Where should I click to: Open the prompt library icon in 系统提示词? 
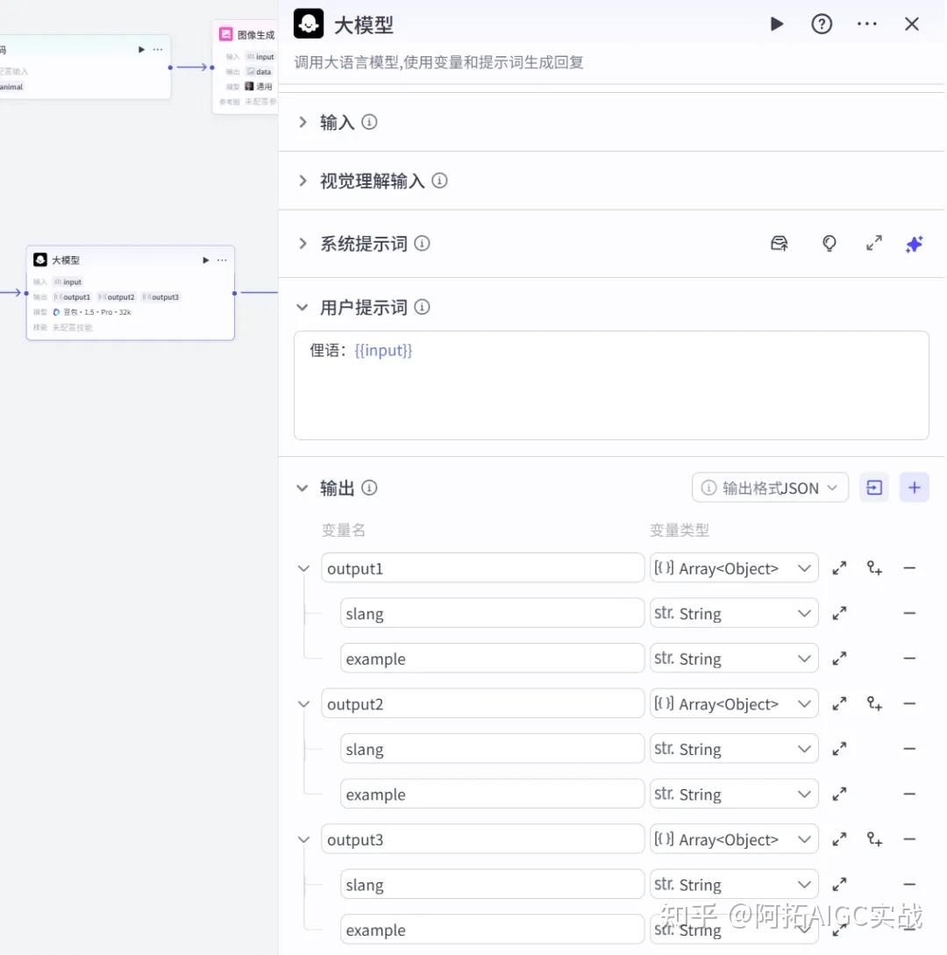click(779, 244)
